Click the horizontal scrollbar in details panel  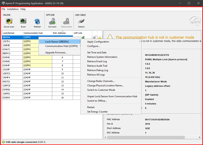146,137
